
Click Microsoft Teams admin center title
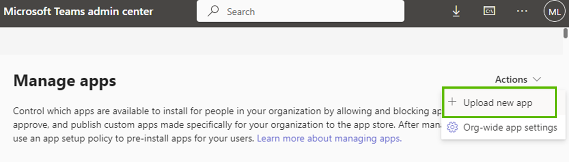tap(78, 11)
